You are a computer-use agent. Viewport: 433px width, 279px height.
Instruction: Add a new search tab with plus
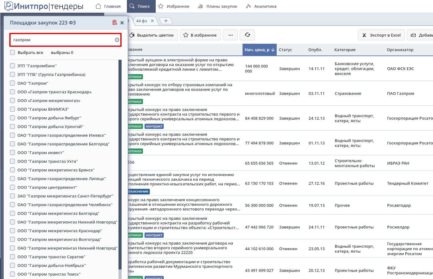[x=166, y=21]
